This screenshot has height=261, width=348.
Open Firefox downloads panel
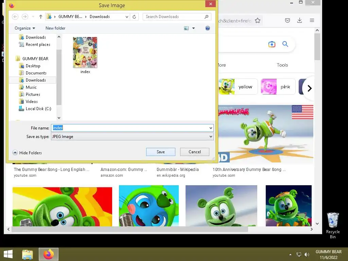[x=300, y=20]
